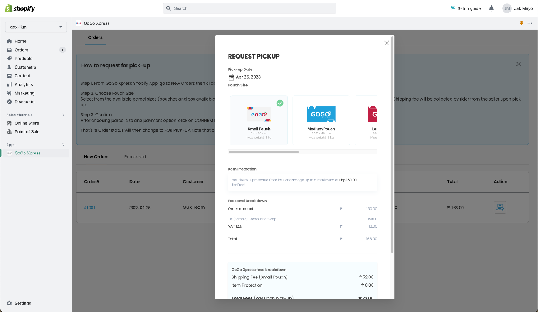This screenshot has width=538, height=312.
Task: Close the Request Pickup dialog
Action: [x=387, y=43]
